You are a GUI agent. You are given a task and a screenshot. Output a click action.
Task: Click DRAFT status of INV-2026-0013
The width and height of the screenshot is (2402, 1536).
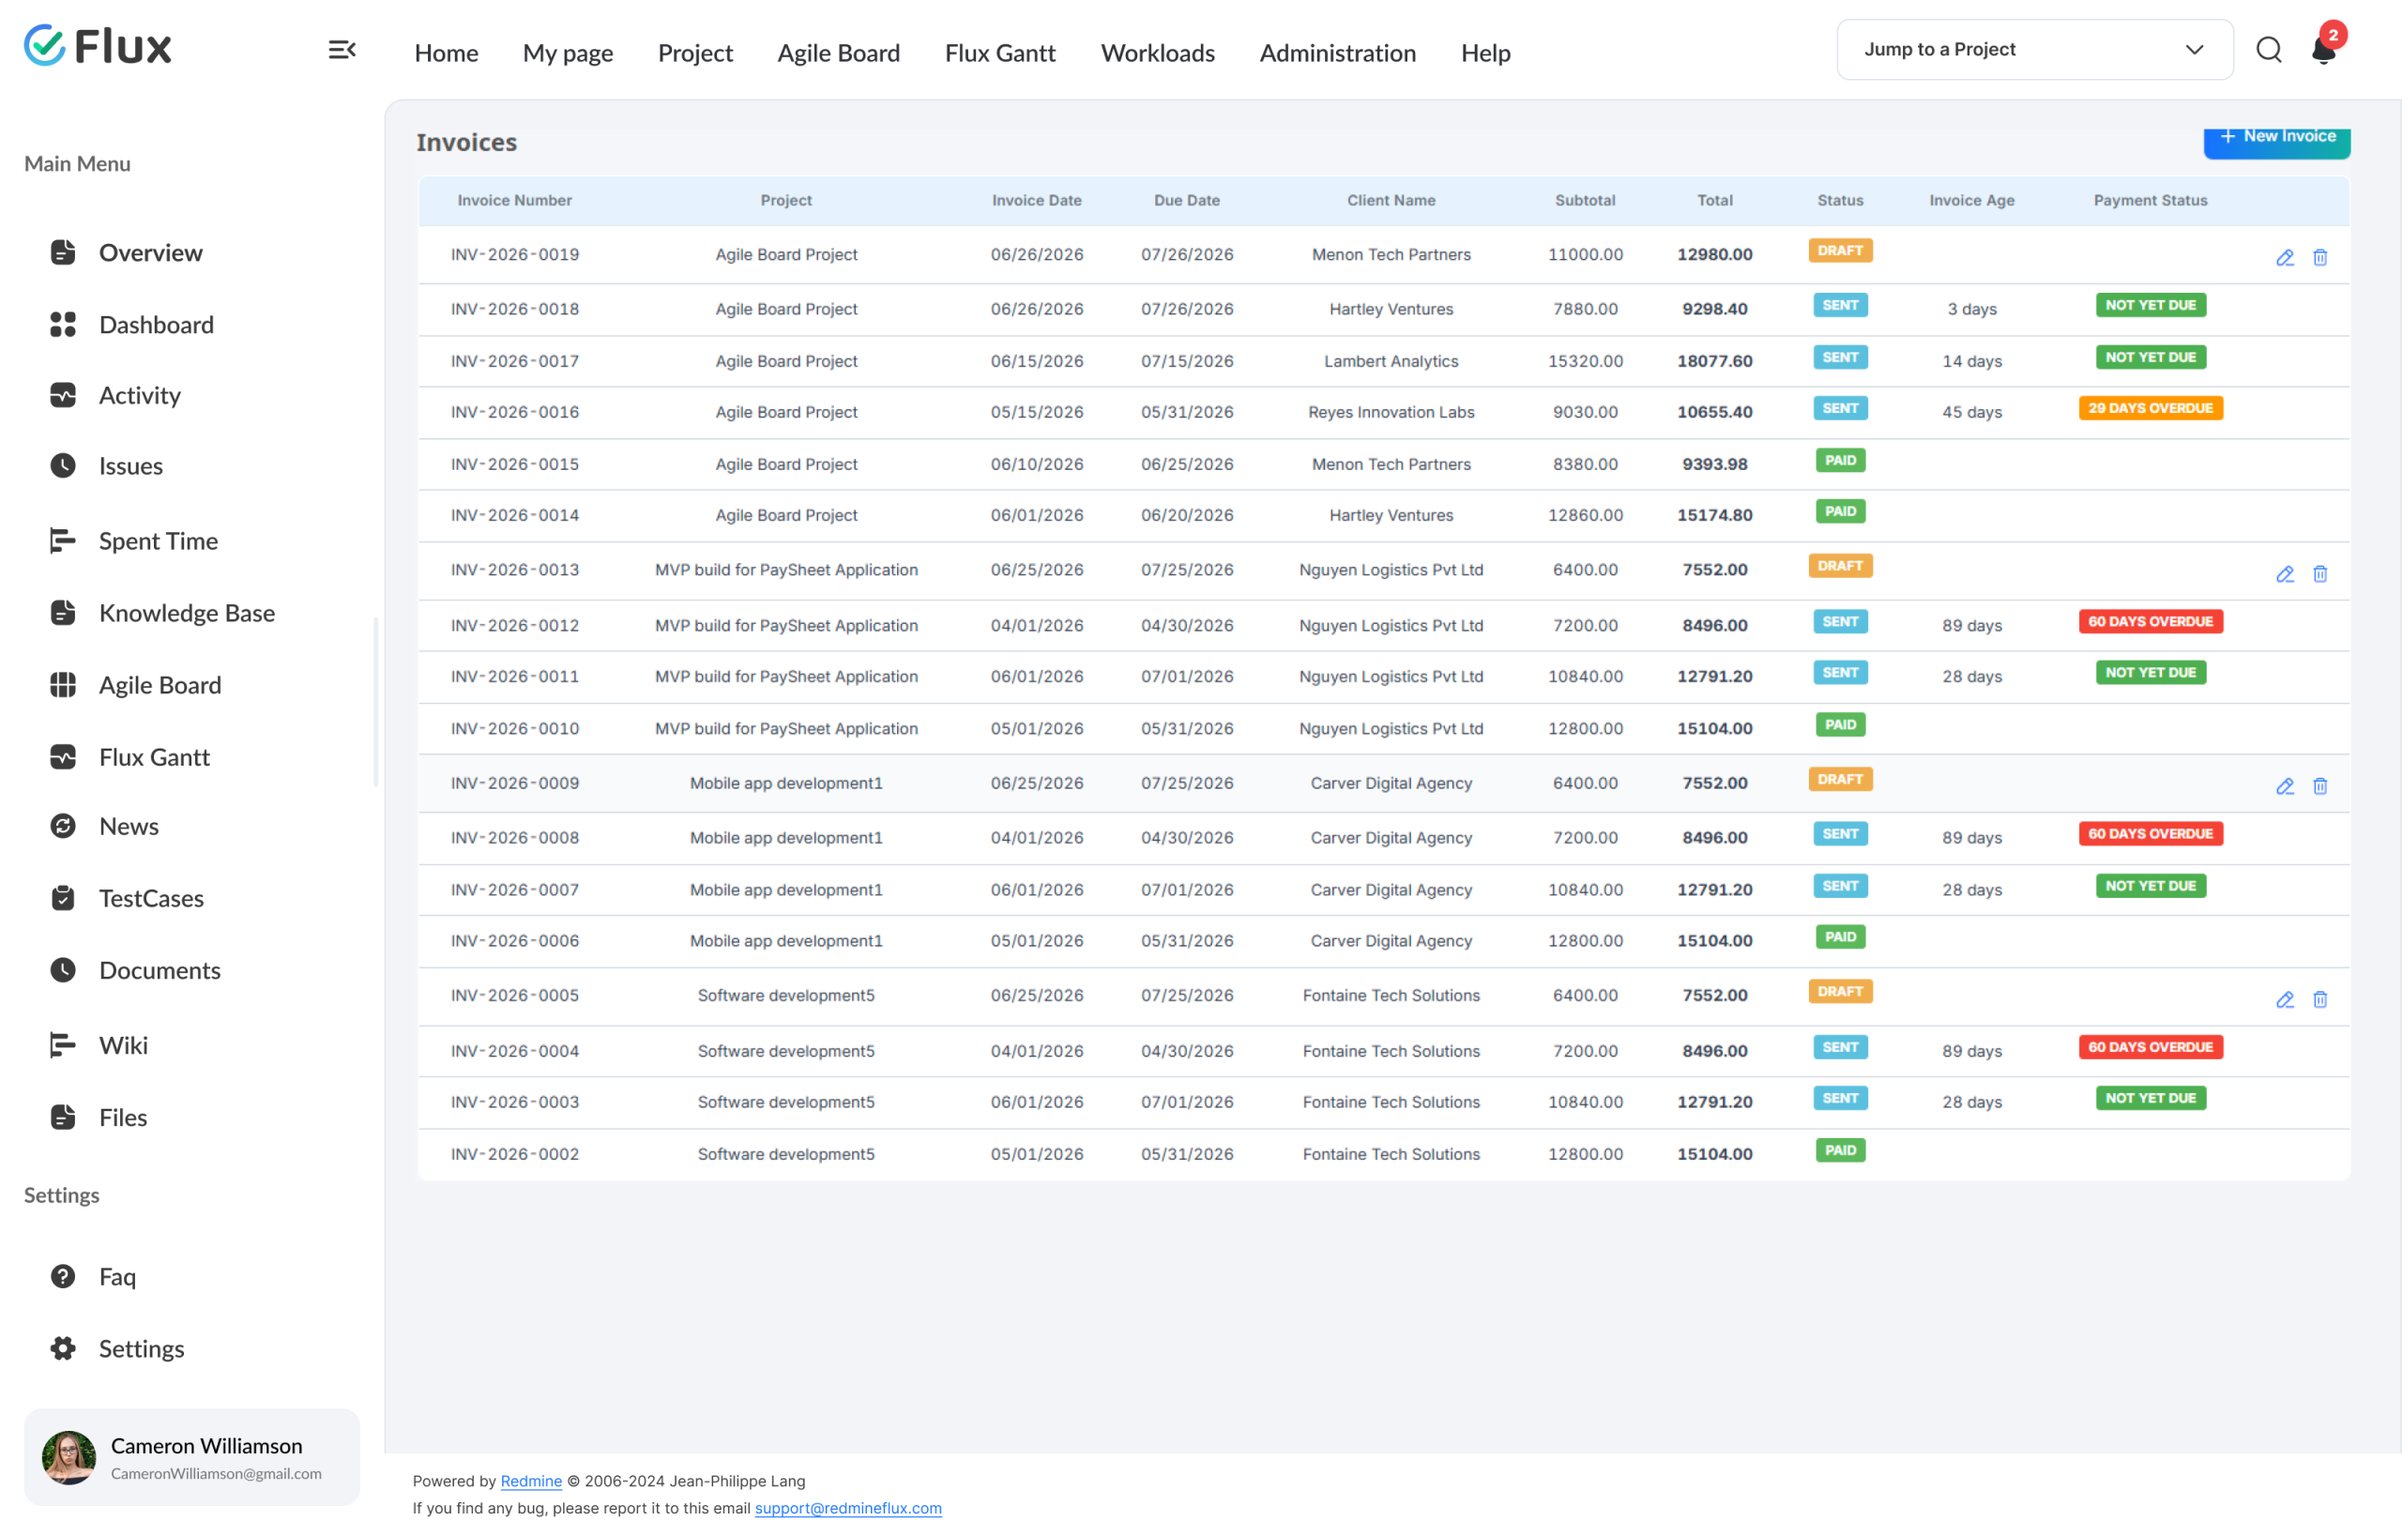click(1839, 566)
